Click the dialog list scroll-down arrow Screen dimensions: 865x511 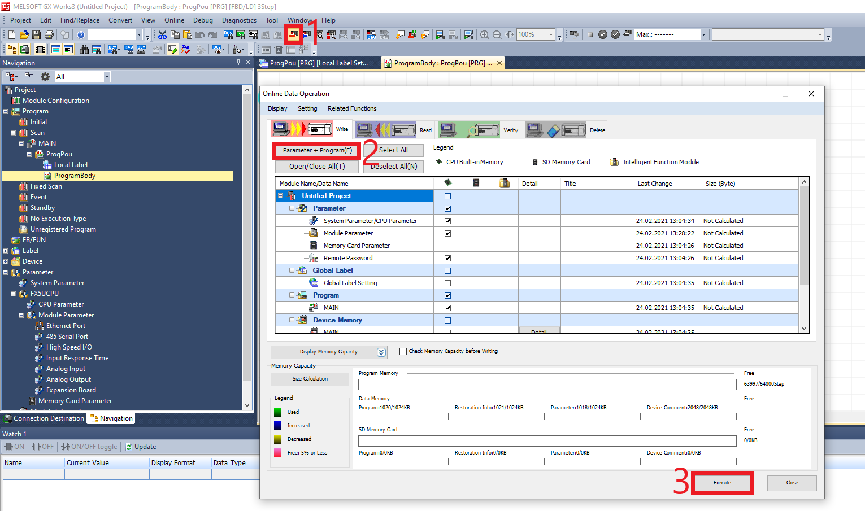pyautogui.click(x=804, y=328)
